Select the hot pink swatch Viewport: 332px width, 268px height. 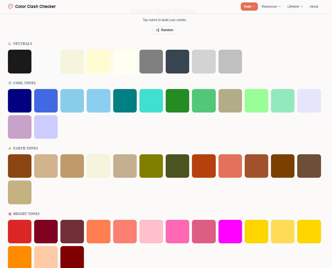[177, 231]
